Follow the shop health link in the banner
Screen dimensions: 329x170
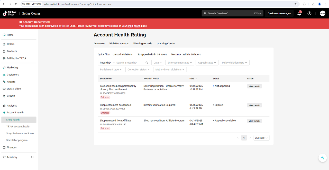(134, 26)
